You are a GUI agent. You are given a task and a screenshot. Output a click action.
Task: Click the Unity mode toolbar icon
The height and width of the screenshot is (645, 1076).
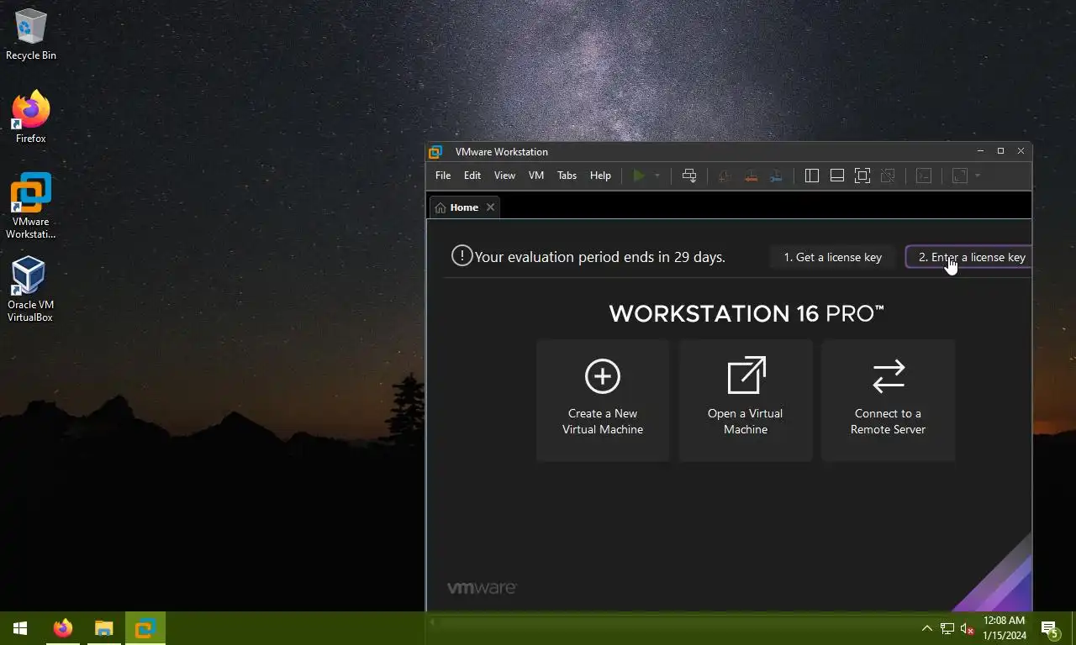click(888, 176)
